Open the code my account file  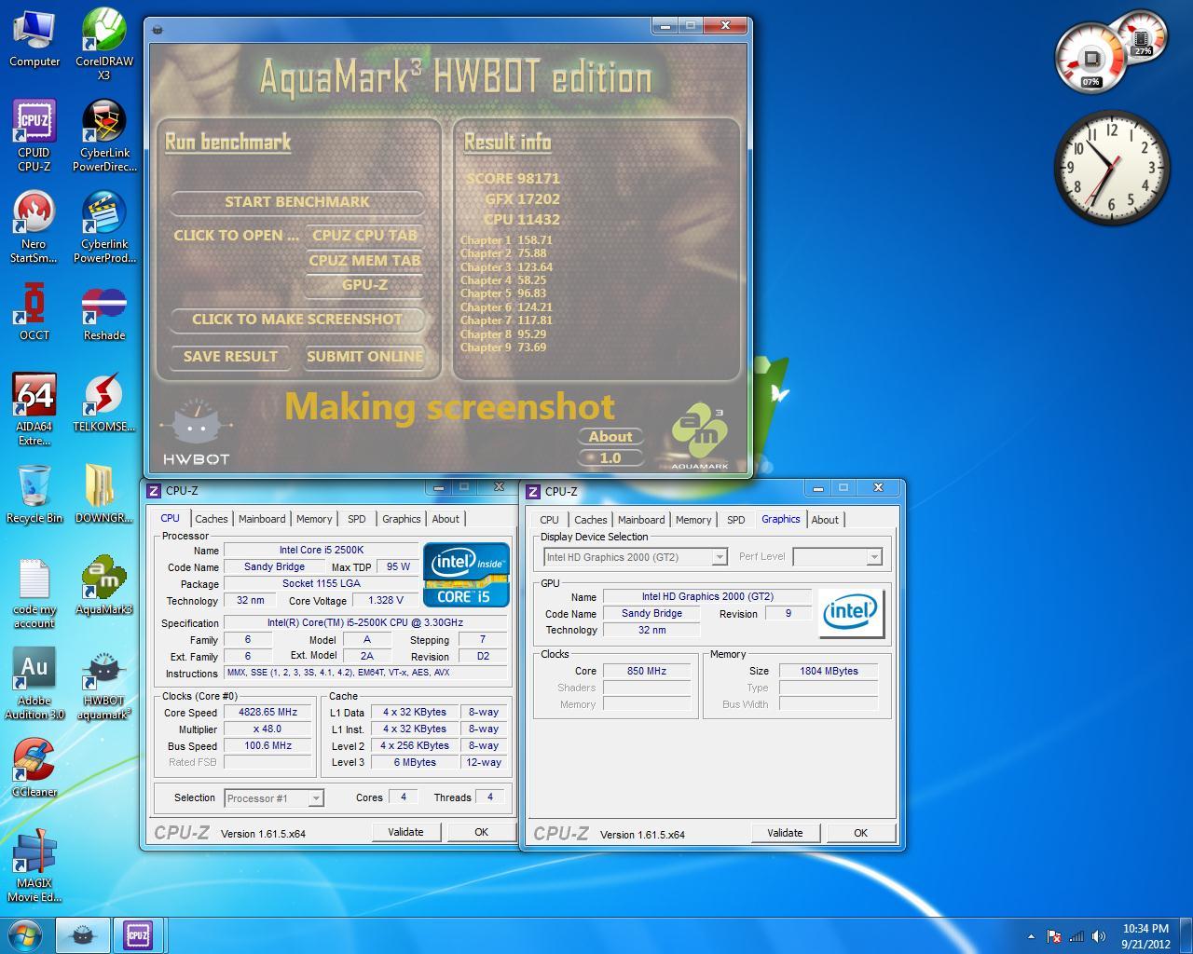click(34, 593)
